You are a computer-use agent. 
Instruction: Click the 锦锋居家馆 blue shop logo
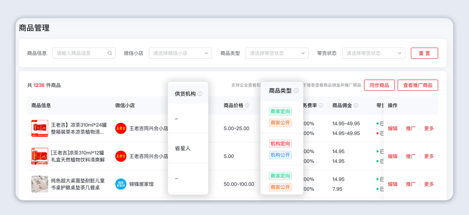(121, 184)
